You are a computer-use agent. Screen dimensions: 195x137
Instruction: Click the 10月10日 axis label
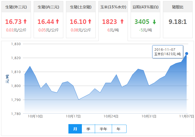35,116
